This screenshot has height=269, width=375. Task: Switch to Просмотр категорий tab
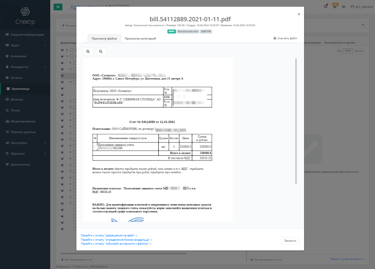tap(140, 39)
